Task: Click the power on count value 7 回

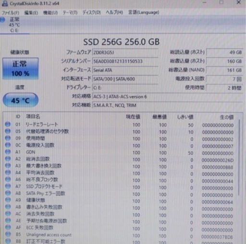Action: pyautogui.click(x=224, y=79)
